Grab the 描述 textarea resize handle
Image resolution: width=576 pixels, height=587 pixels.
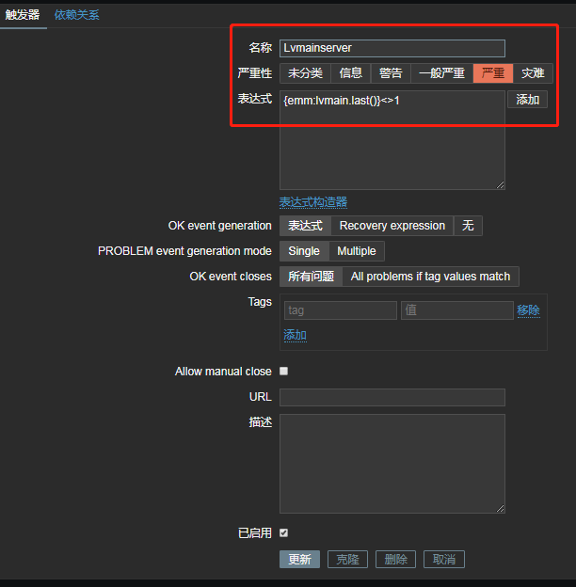pyautogui.click(x=501, y=508)
